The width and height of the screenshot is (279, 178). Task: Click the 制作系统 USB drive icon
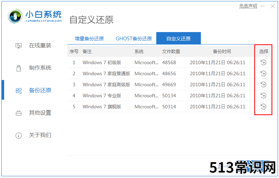point(19,68)
